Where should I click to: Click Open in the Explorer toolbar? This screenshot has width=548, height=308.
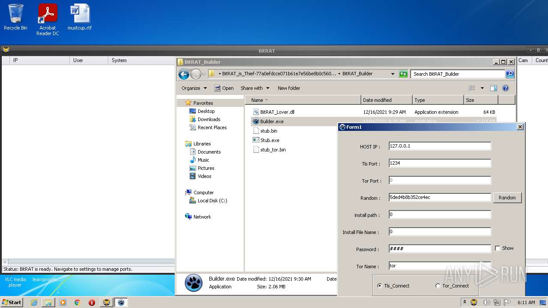[224, 88]
